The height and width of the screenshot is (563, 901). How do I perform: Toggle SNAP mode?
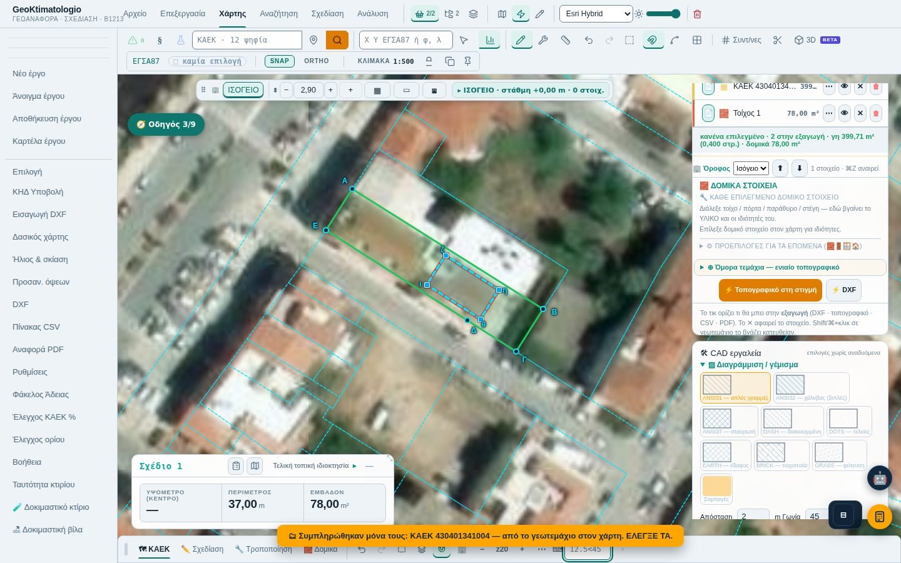coord(279,61)
